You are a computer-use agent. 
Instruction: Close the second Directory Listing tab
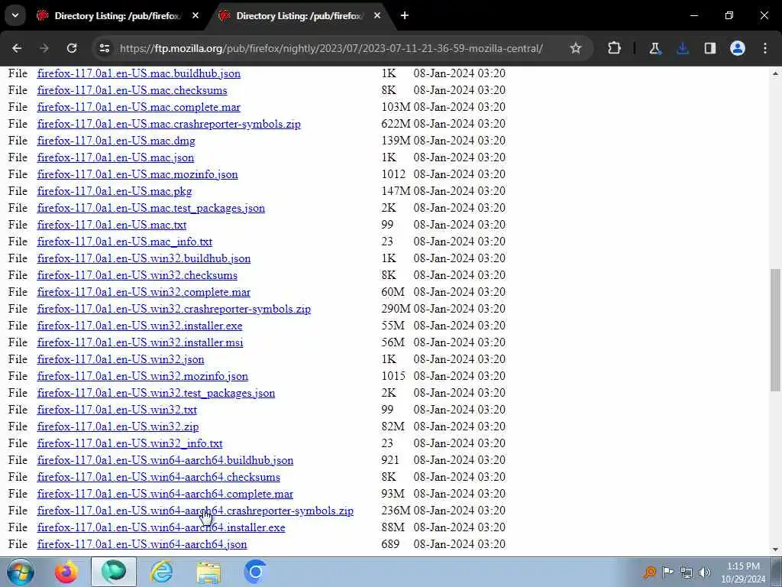click(x=377, y=15)
